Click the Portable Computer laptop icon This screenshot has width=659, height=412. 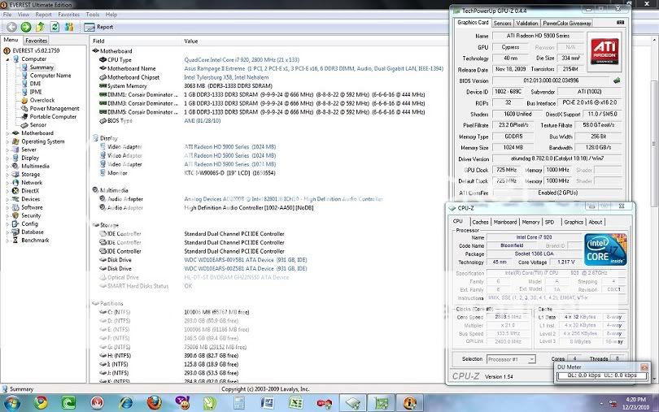24,117
